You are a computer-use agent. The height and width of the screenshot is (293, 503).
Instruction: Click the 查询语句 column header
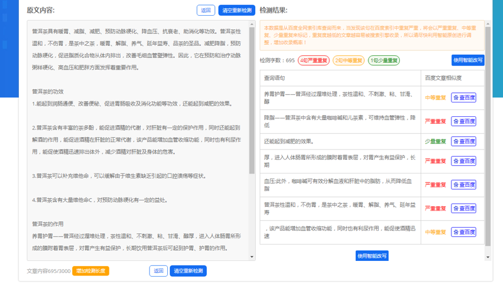pyautogui.click(x=340, y=78)
